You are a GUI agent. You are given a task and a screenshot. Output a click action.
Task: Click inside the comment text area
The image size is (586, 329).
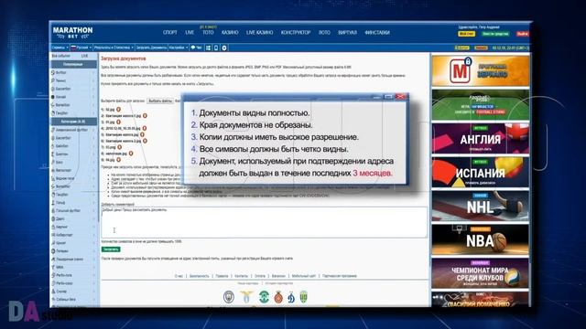[264, 222]
